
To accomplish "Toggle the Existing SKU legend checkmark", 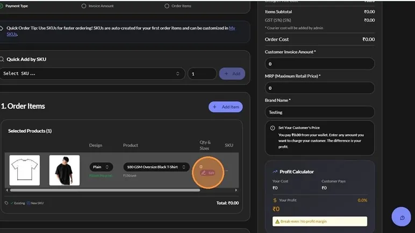I will [12, 203].
